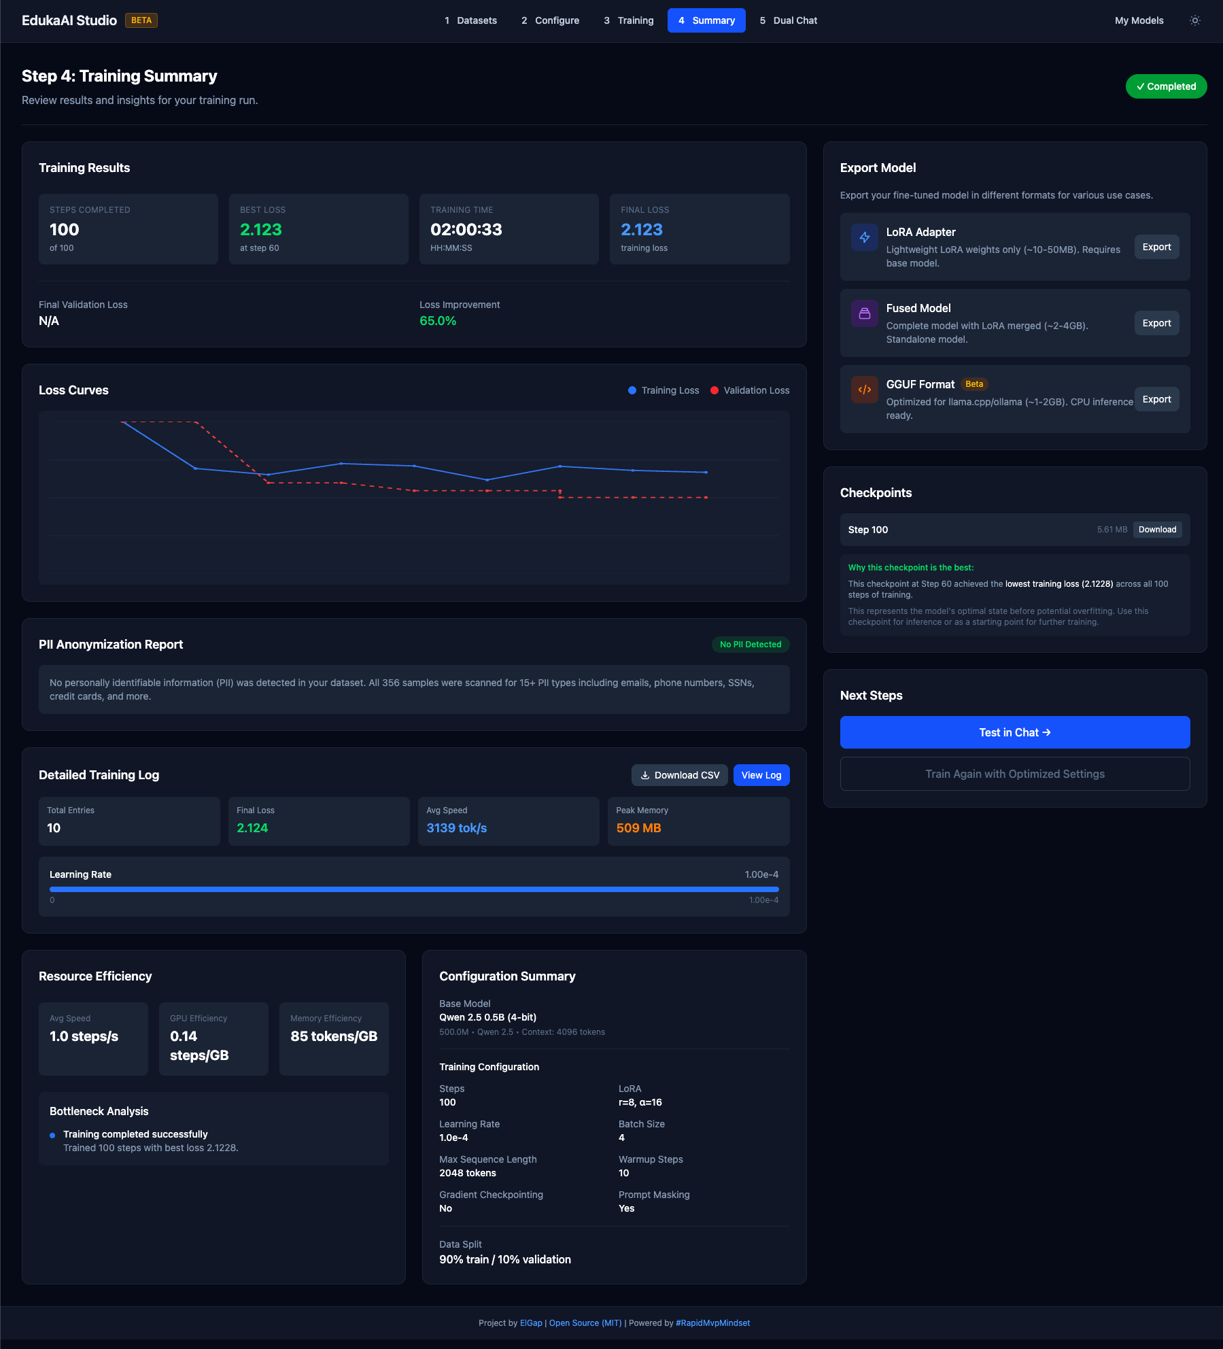Click the Test in Chat button
The width and height of the screenshot is (1223, 1349).
1014,732
